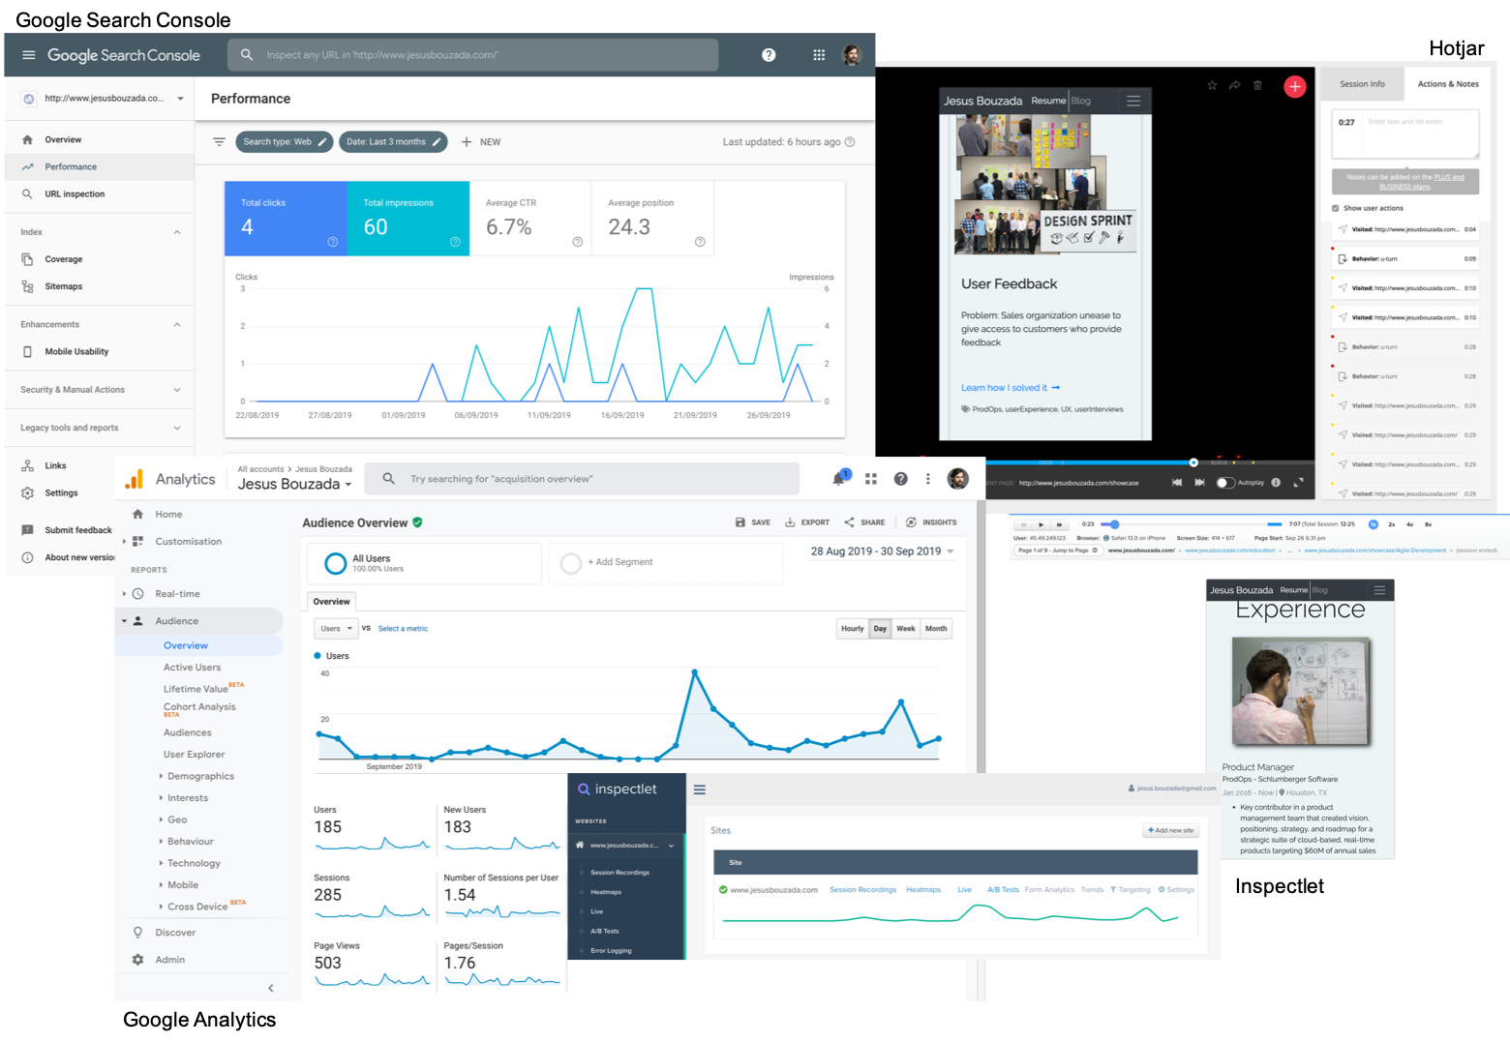This screenshot has height=1042, width=1510.
Task: Select Sitemaps in Search Console sidebar
Action: tap(64, 285)
